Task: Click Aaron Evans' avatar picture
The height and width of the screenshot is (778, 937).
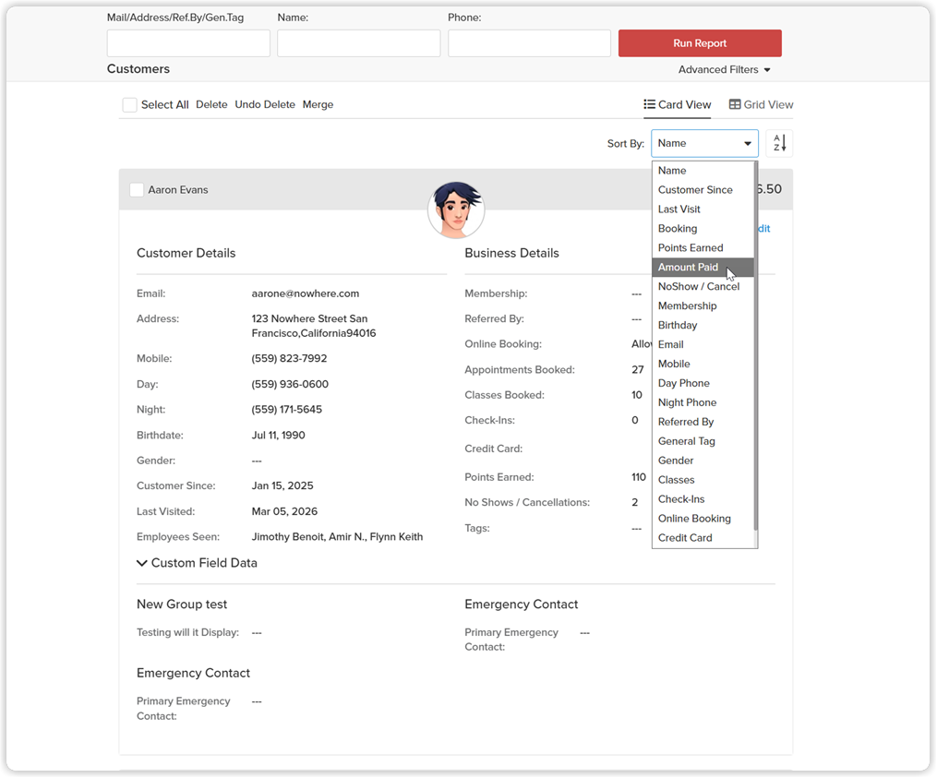Action: point(456,209)
